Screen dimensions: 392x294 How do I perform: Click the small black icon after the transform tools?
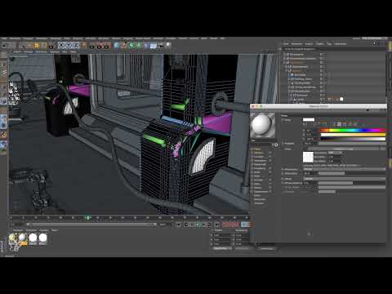point(51,47)
